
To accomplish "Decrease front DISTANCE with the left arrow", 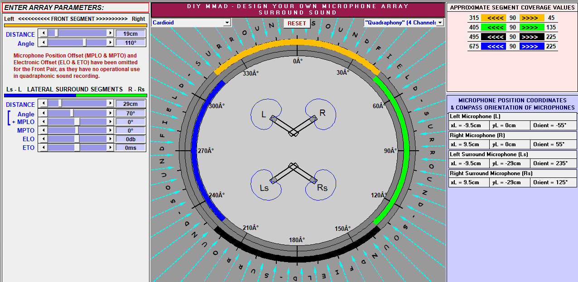I will (43, 33).
